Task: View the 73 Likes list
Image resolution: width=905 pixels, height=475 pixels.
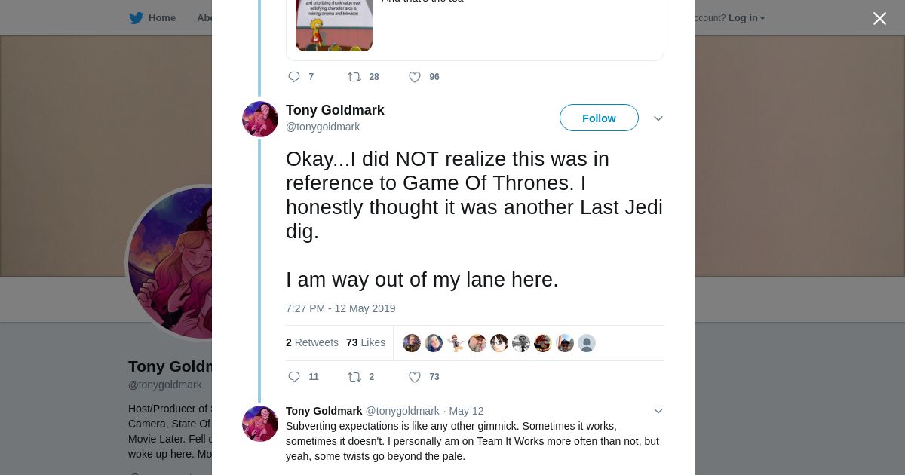Action: 366,342
